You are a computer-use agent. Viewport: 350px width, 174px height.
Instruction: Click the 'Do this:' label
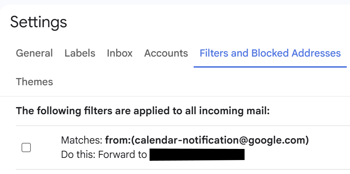pyautogui.click(x=79, y=155)
